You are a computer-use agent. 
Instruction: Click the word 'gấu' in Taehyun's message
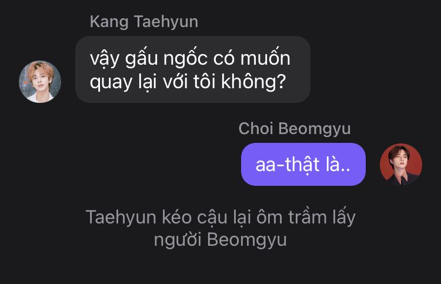click(x=142, y=58)
